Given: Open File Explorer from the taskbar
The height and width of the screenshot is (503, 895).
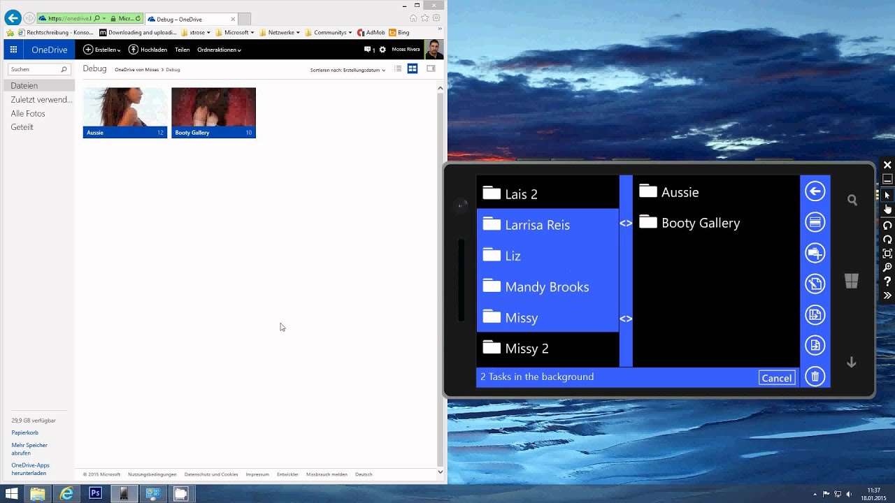Looking at the screenshot, I should click(38, 493).
